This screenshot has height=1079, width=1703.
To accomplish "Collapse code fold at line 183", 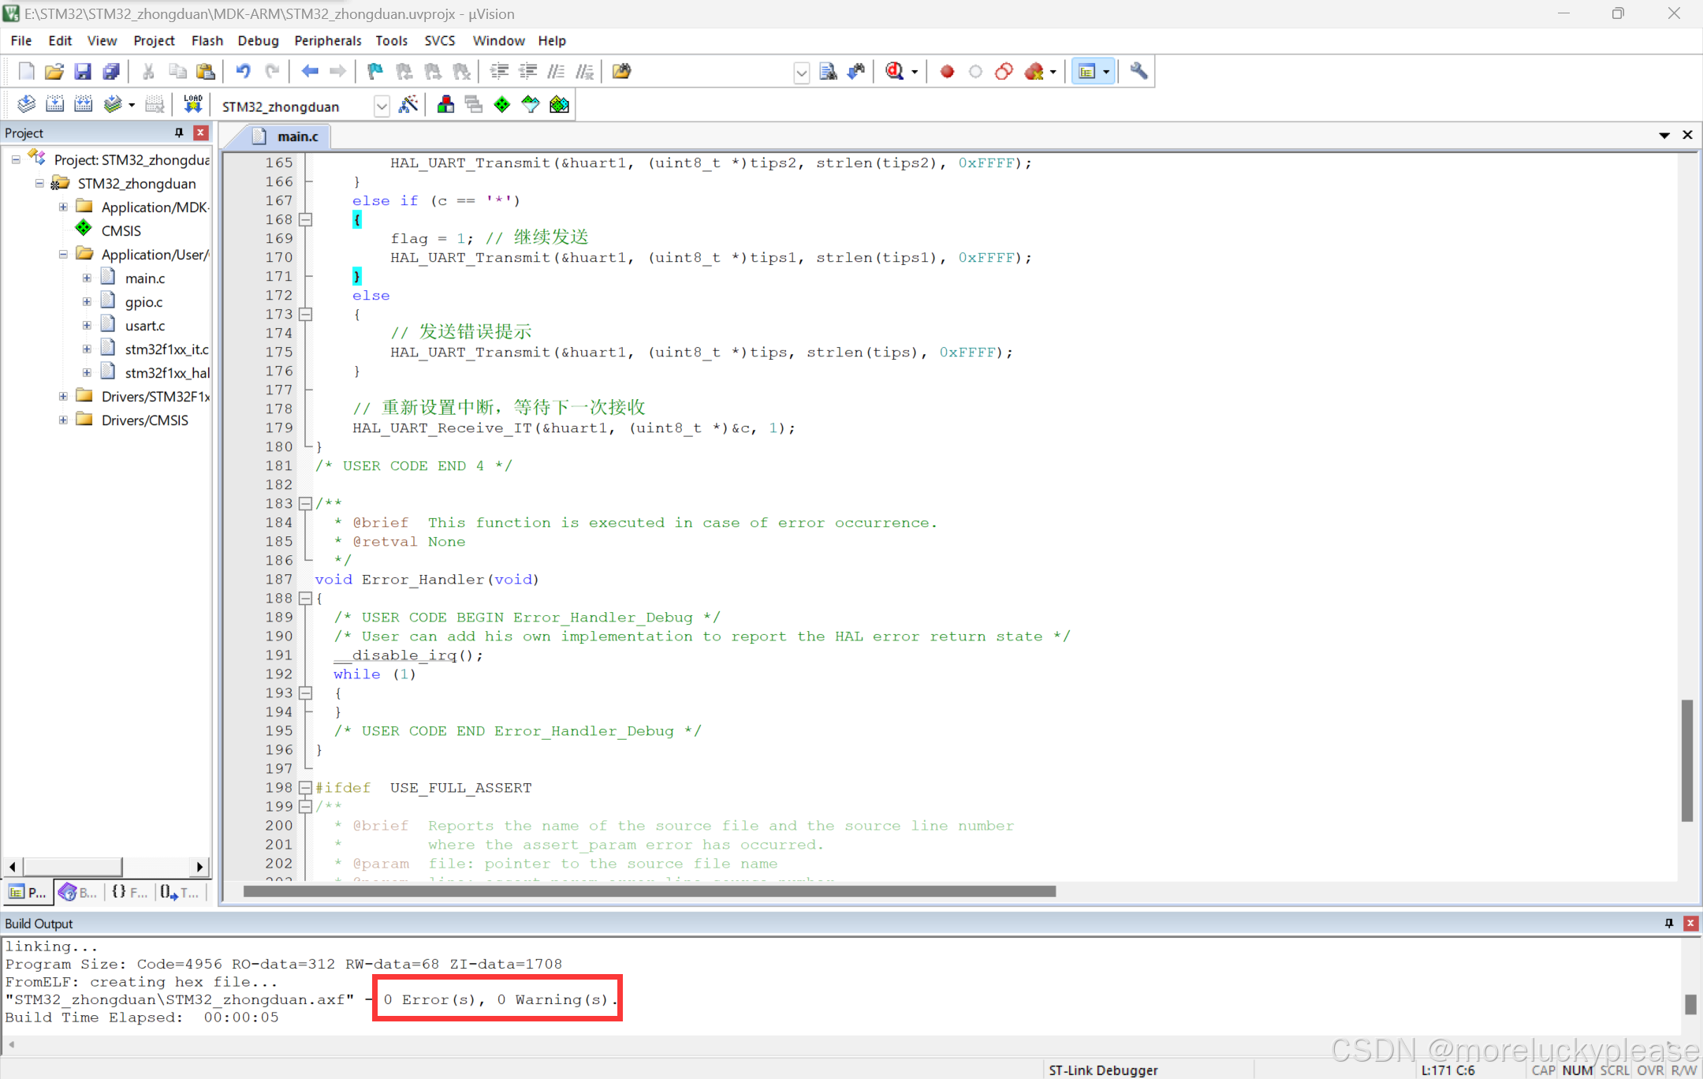I will click(x=305, y=503).
